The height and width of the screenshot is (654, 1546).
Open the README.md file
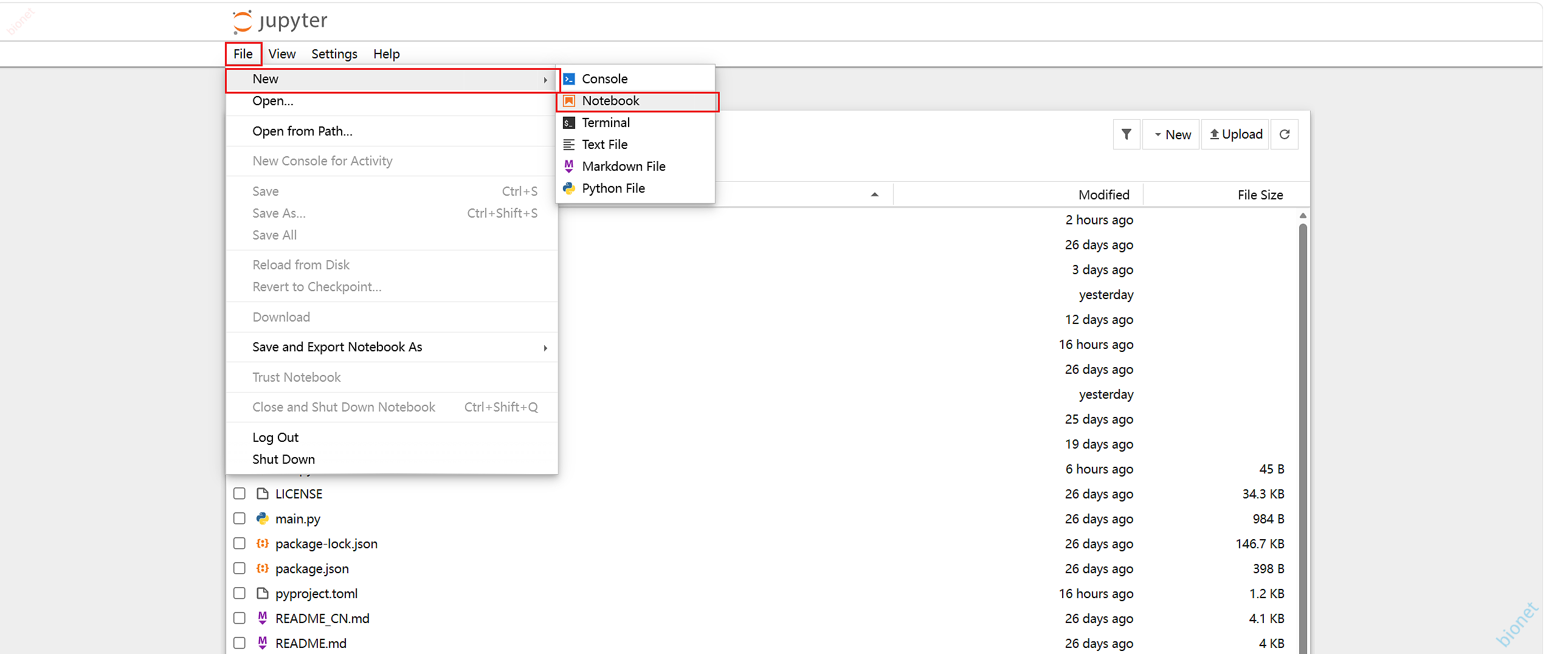point(311,644)
